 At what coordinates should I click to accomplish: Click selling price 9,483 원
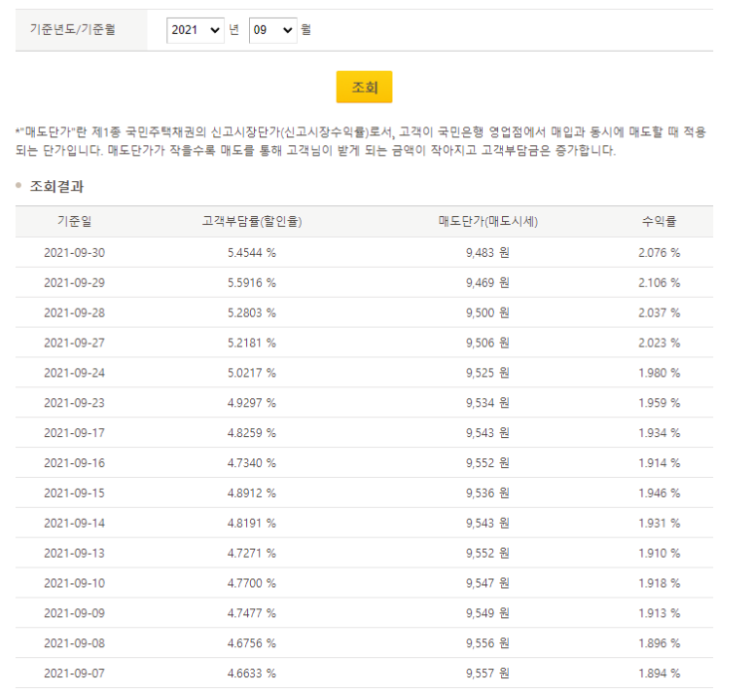pos(487,253)
